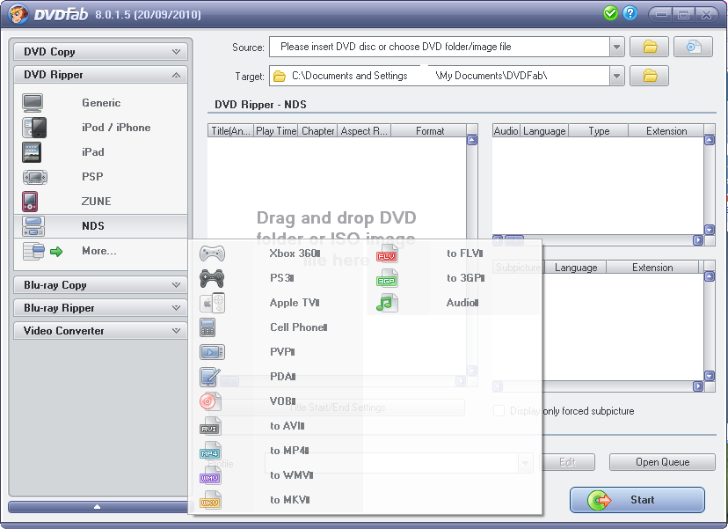
Task: Click the Target path input field
Action: [440, 76]
